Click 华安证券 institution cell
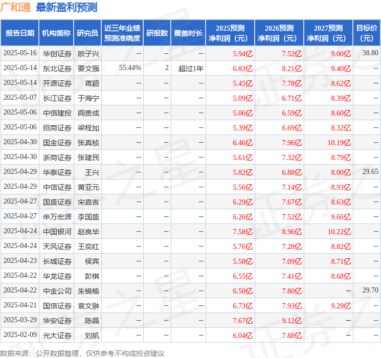Image resolution: width=381 pixels, height=358 pixels. (x=57, y=321)
